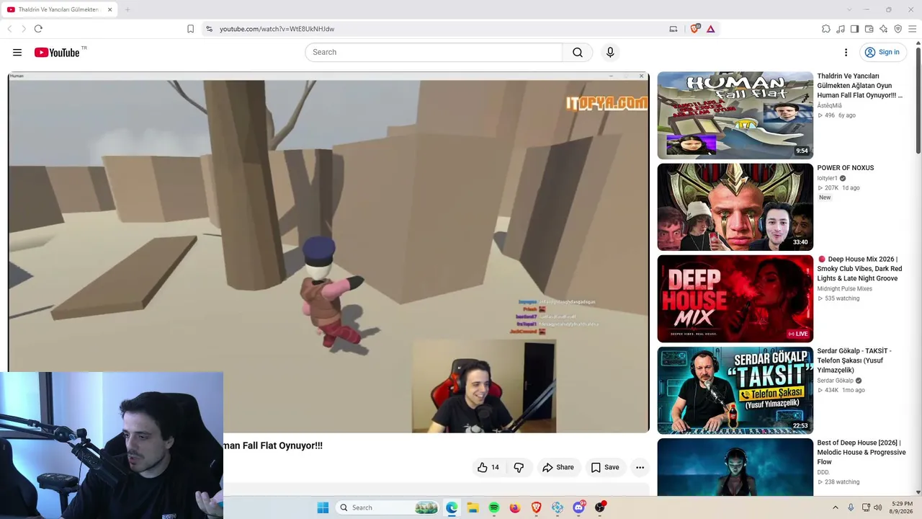Screen dimensions: 922x519
Task: Show the browser sidebar panel
Action: [x=855, y=29]
